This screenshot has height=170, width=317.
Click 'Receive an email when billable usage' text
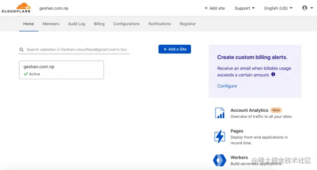[254, 68]
